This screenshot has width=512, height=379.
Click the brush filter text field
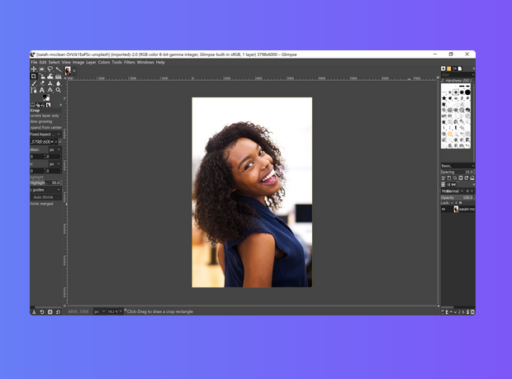pos(457,75)
